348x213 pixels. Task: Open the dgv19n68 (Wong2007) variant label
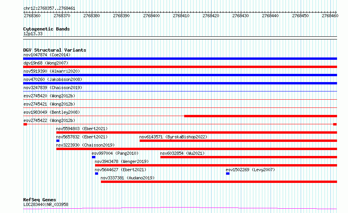click(46, 63)
